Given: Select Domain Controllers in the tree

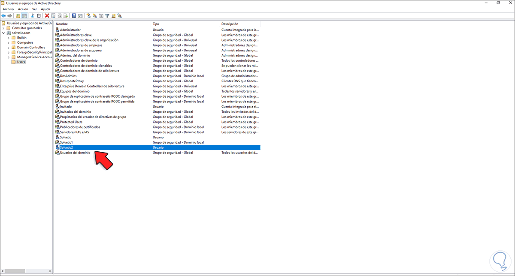Looking at the screenshot, I should tap(31, 47).
